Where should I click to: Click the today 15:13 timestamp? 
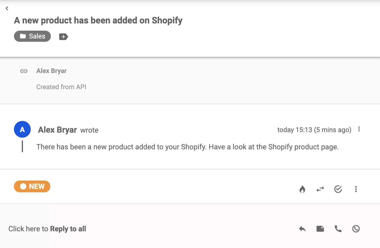point(314,130)
